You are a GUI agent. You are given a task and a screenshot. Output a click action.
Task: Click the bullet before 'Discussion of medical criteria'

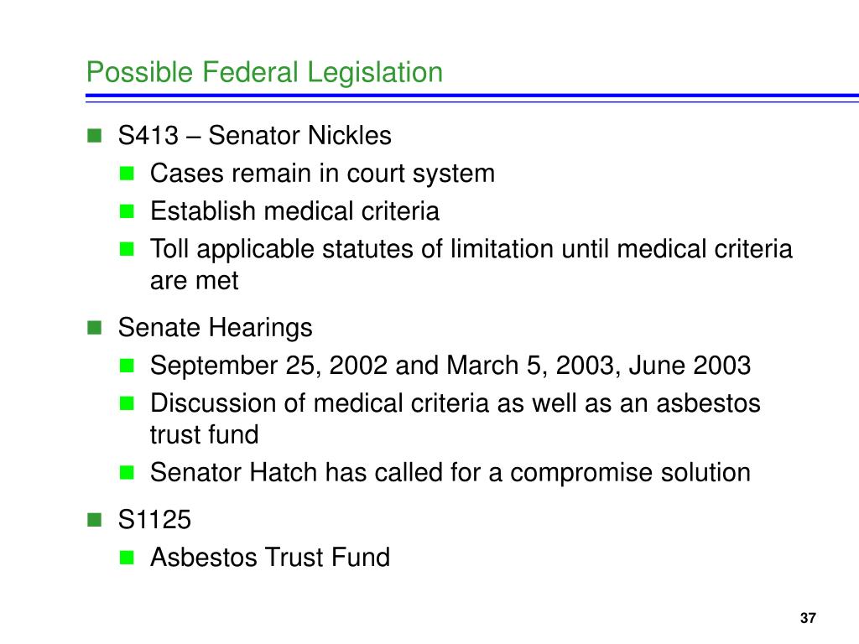pyautogui.click(x=127, y=403)
